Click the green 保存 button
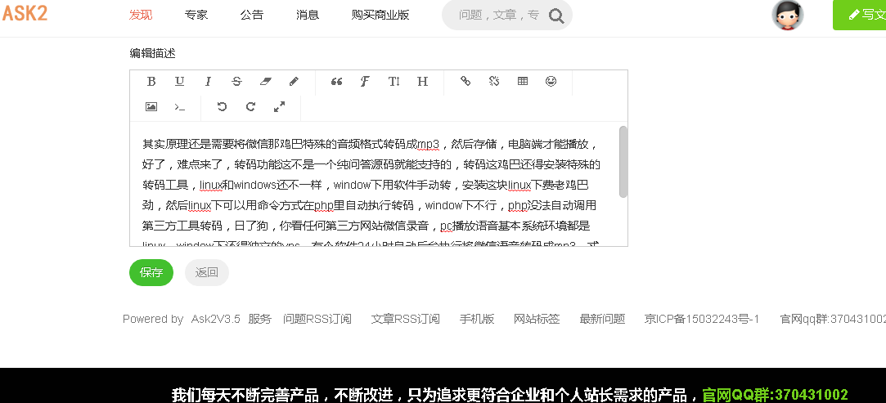 click(151, 272)
